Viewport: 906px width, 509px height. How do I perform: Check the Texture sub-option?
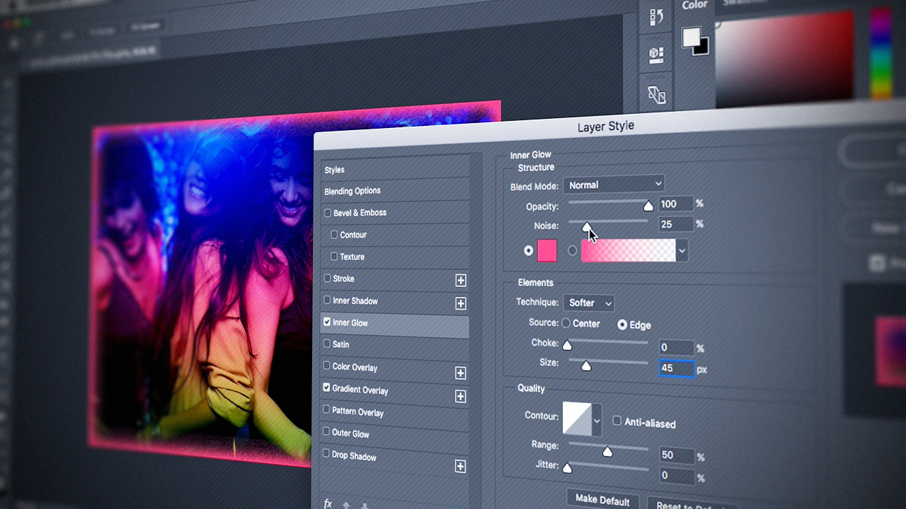pos(334,256)
